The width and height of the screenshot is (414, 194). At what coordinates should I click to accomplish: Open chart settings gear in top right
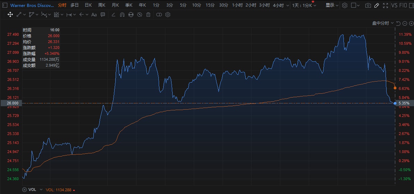345,5
